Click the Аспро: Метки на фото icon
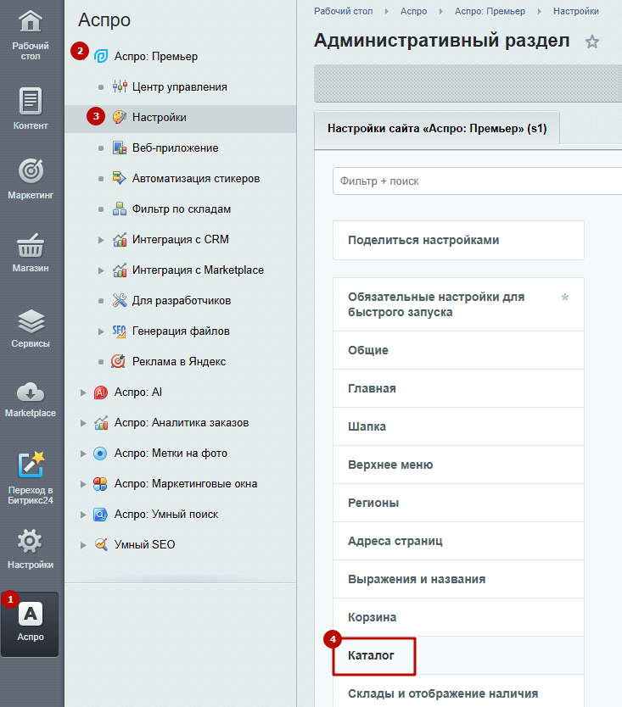 (100, 454)
